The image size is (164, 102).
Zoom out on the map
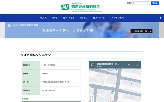pyautogui.click(x=93, y=101)
